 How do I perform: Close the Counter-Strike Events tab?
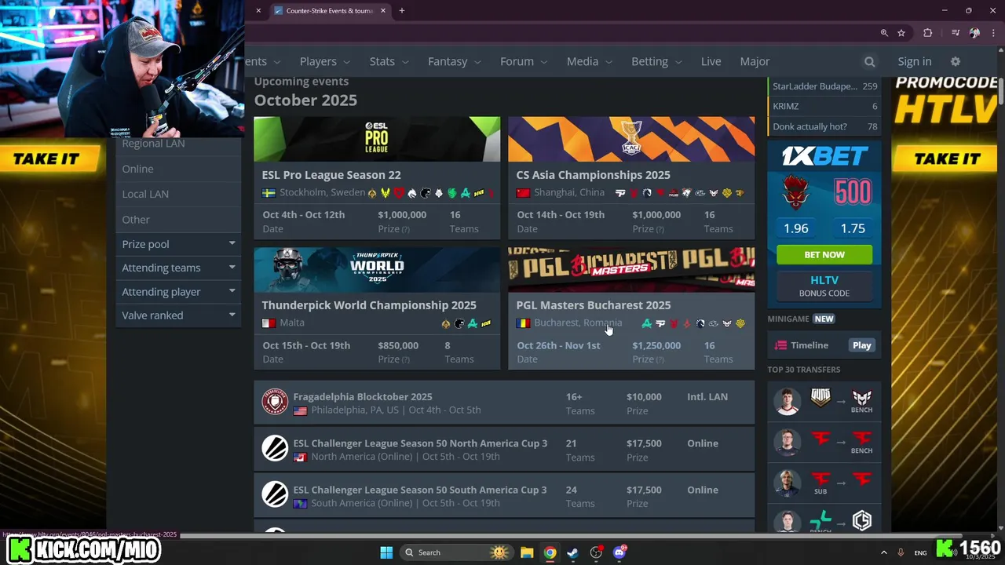383,11
